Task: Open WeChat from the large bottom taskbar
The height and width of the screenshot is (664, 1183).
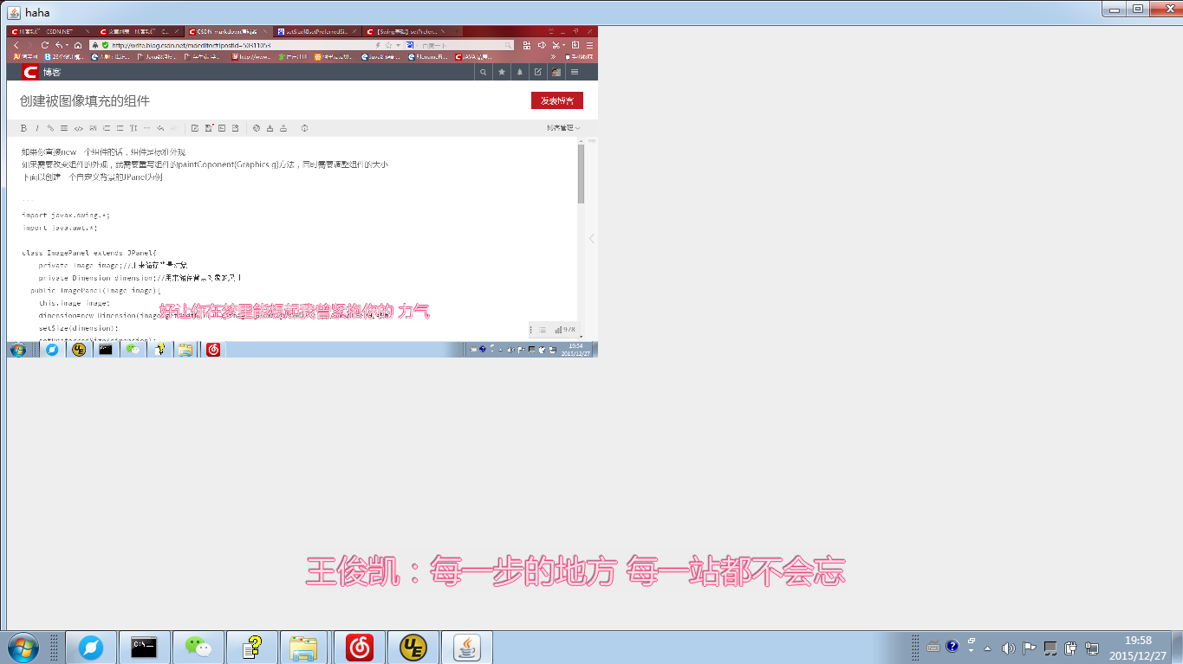Action: point(198,648)
